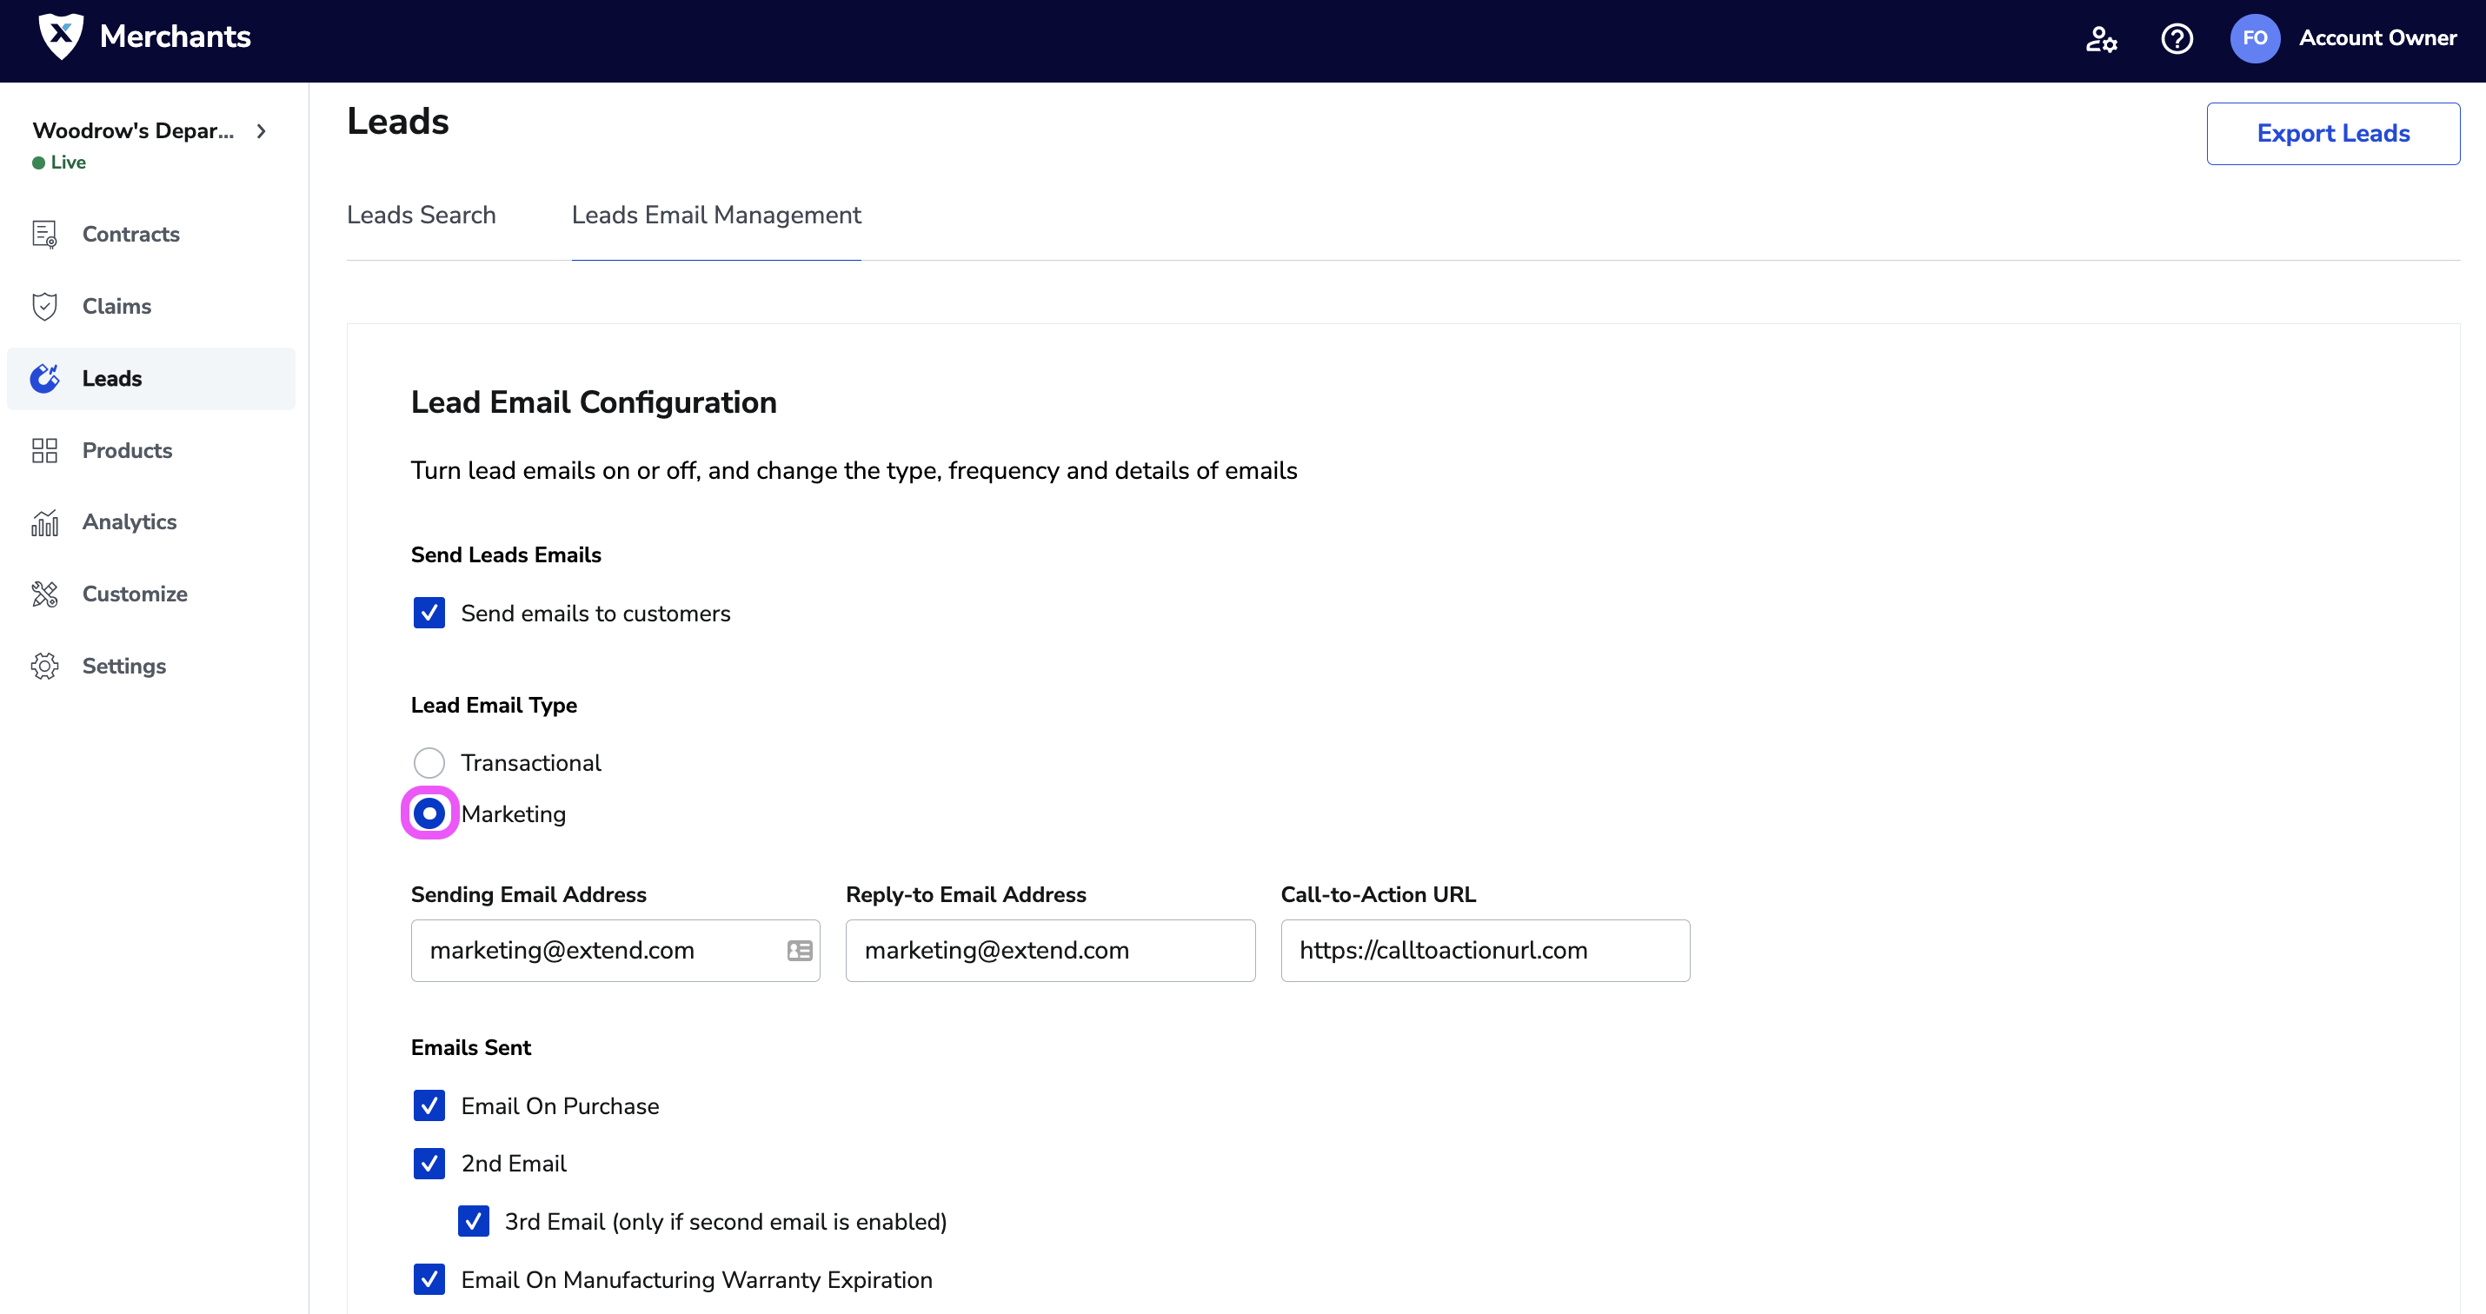Open the help question mark icon

[x=2177, y=38]
